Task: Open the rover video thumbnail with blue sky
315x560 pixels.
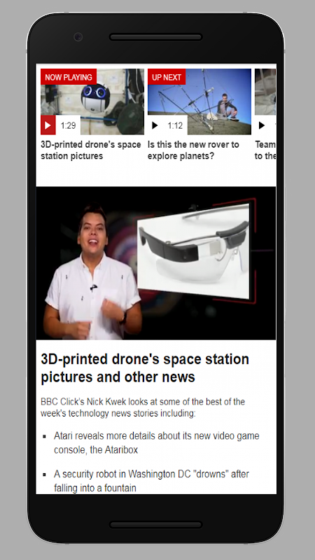Action: pyautogui.click(x=199, y=101)
